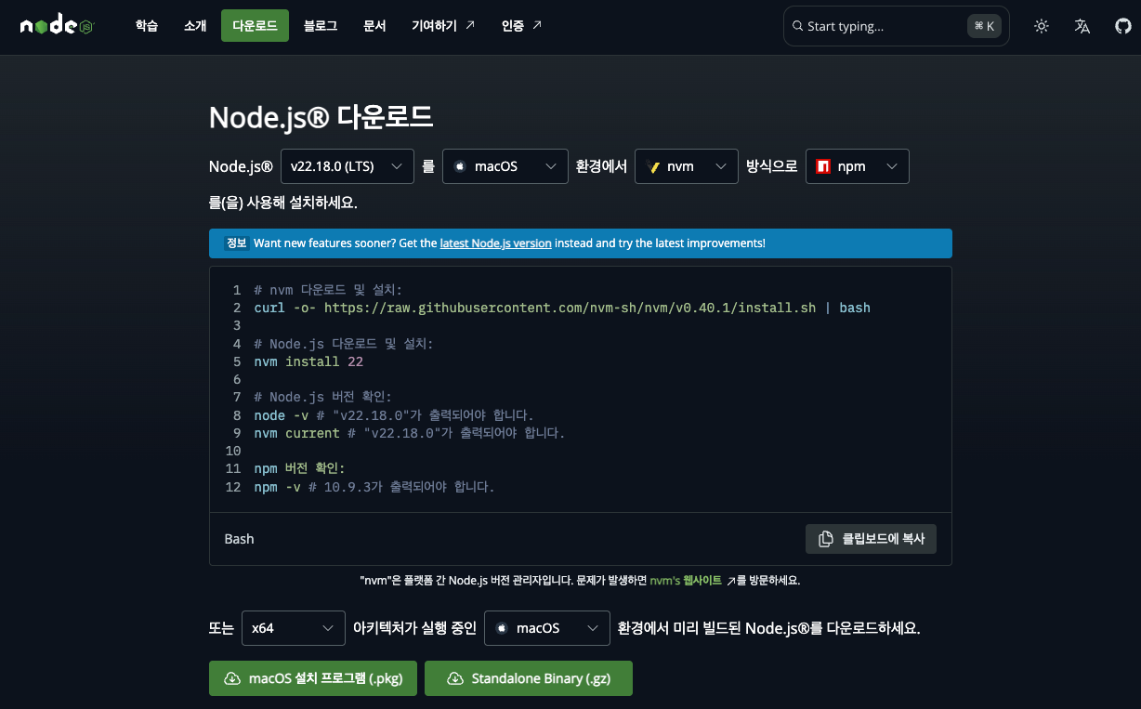The image size is (1141, 709).
Task: Click 'npm 버전 확인:' code line
Action: [x=299, y=468]
